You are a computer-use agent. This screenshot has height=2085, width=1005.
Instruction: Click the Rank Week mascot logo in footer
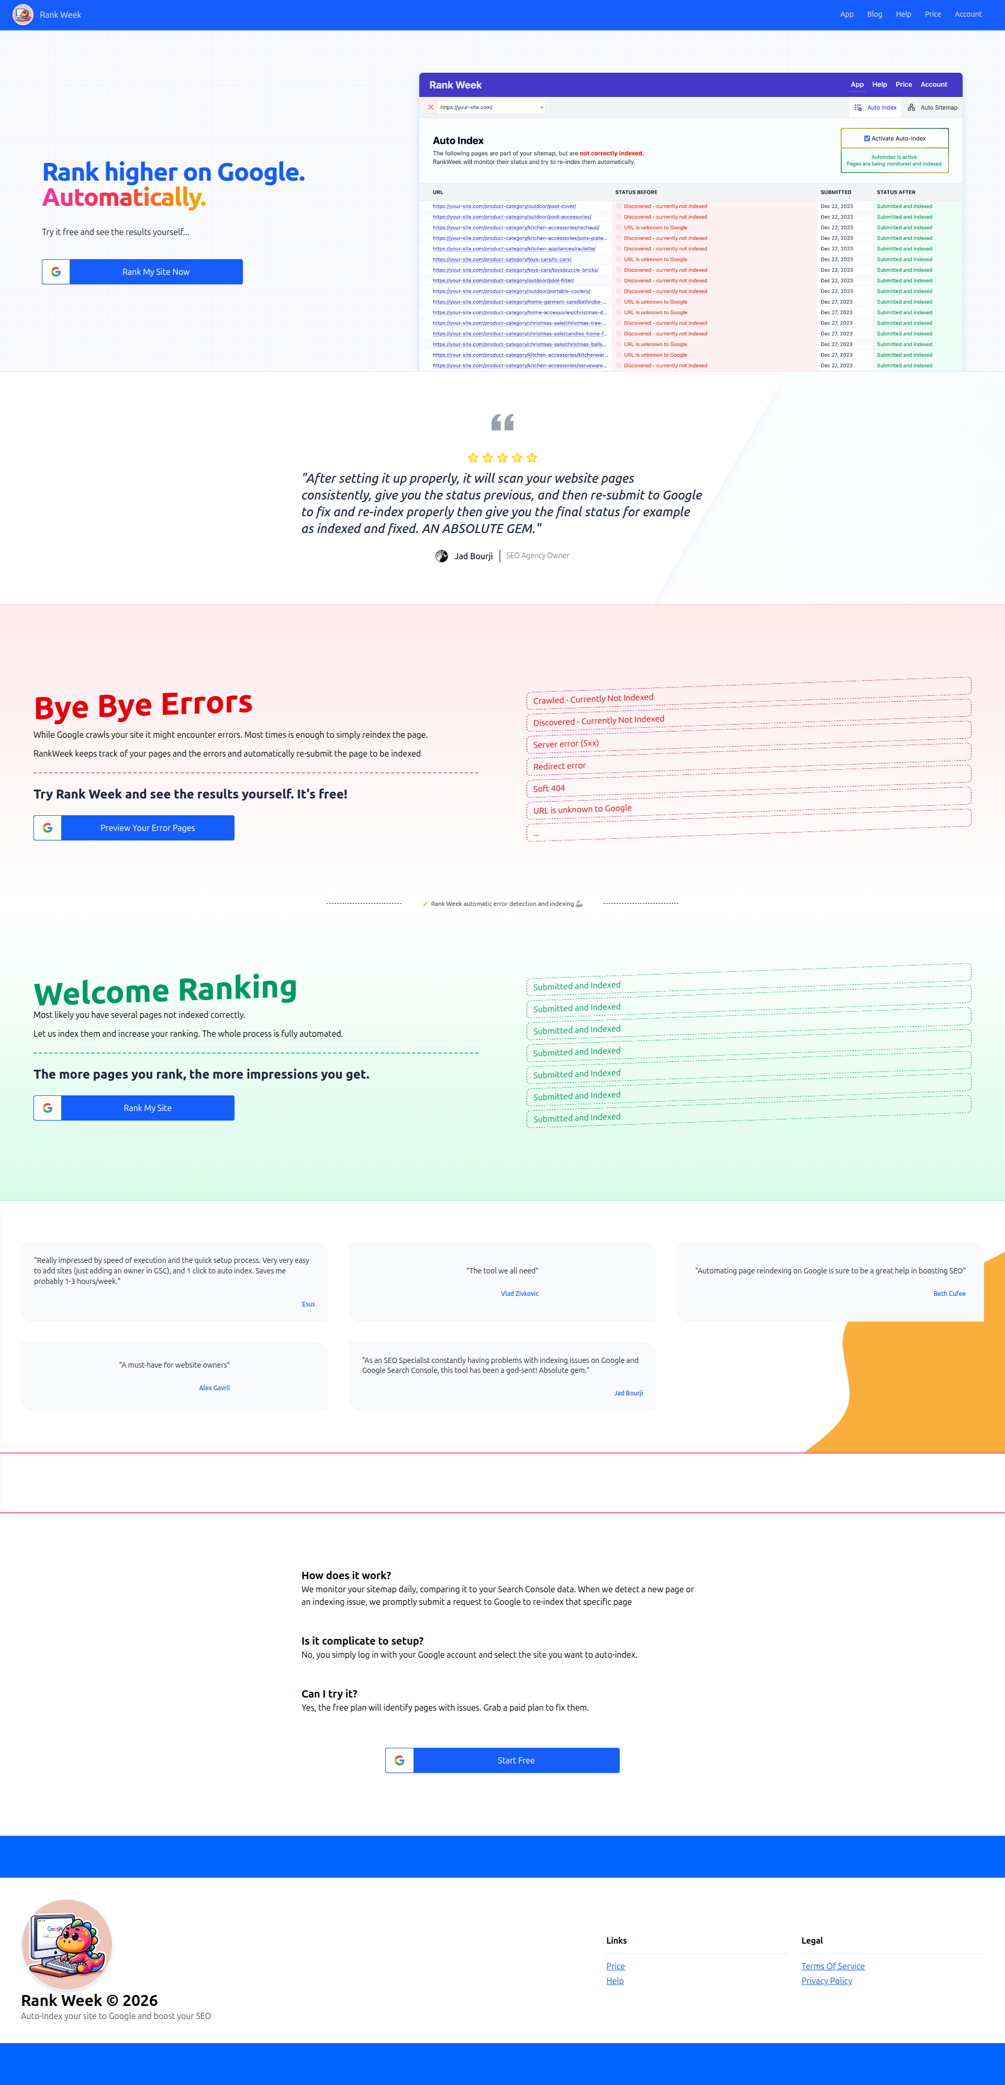[x=66, y=1945]
